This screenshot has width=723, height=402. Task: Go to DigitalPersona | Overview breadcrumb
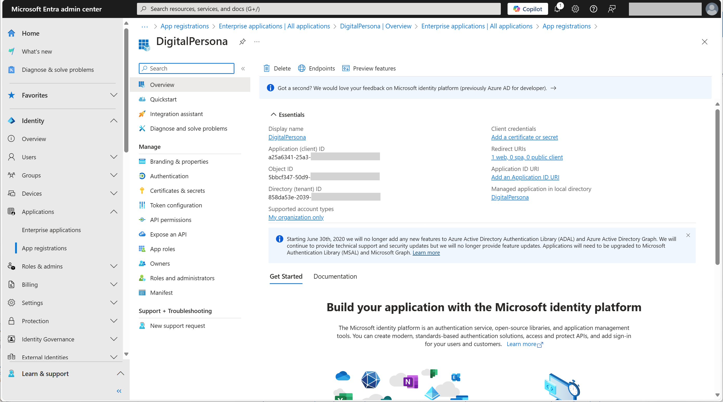[376, 26]
